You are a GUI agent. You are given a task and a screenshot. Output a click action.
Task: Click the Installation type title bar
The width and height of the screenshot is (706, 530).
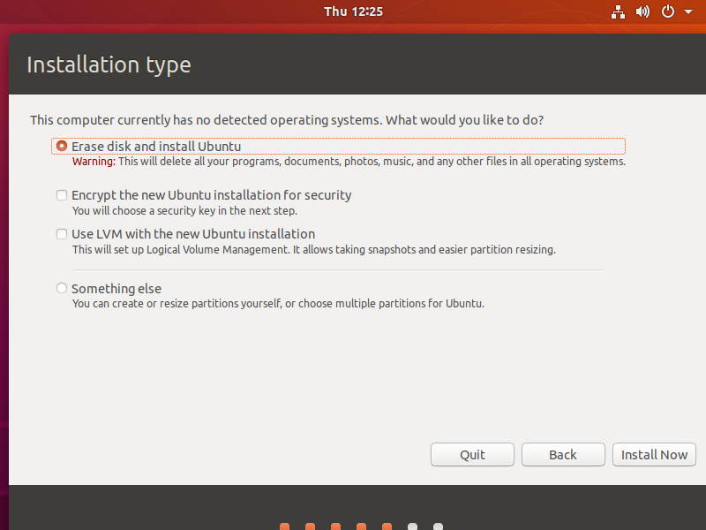(353, 64)
